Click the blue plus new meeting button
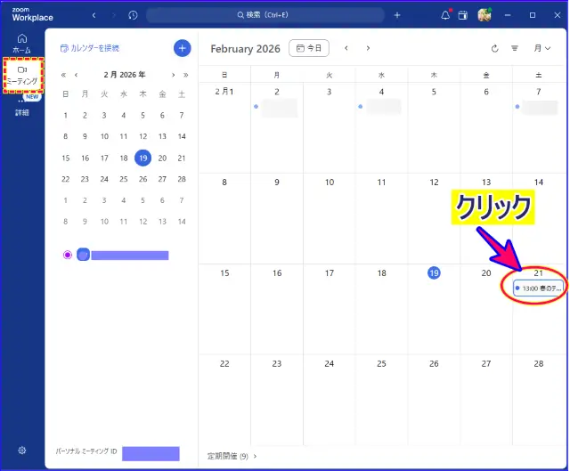The height and width of the screenshot is (471, 570). tap(182, 48)
